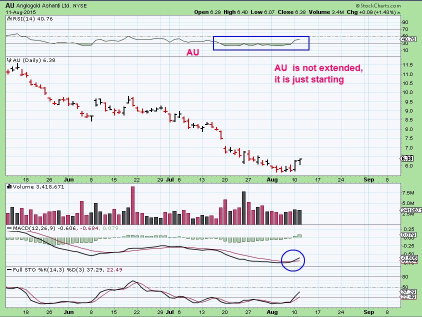The width and height of the screenshot is (422, 317).
Task: Click the 5.0M volume axis label
Action: pyautogui.click(x=408, y=203)
